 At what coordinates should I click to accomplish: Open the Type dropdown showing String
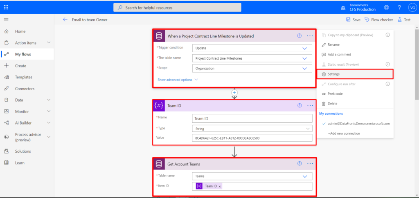click(252, 129)
